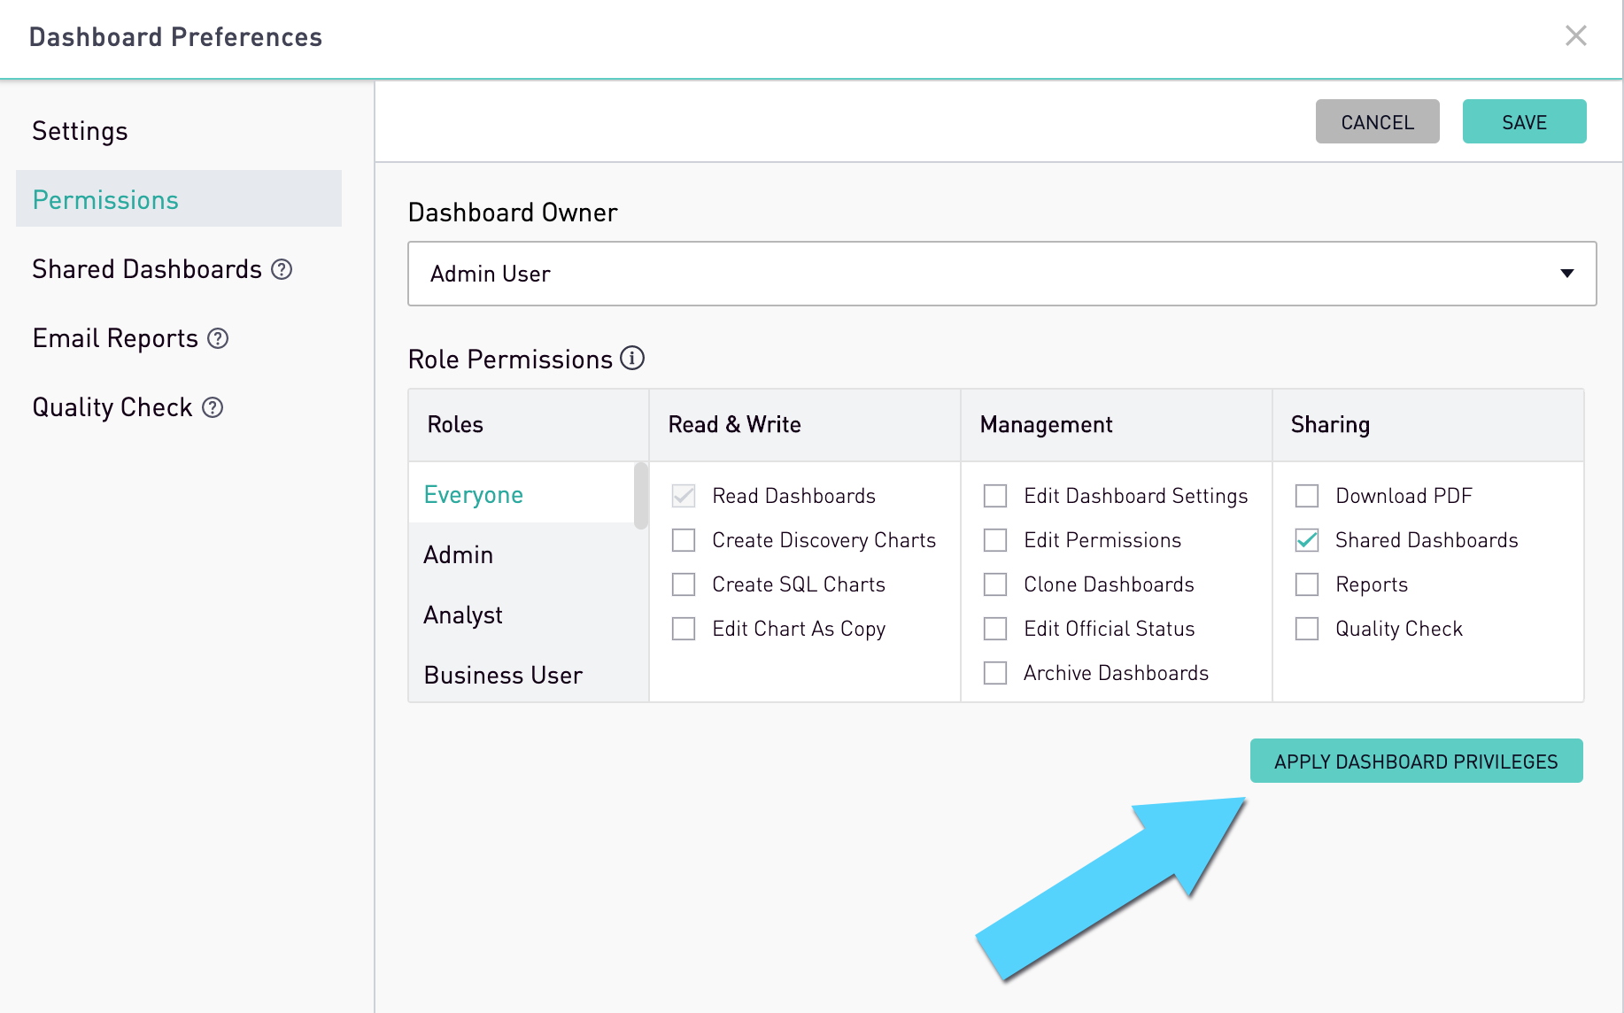Go to Shared Dashboards section

(147, 269)
